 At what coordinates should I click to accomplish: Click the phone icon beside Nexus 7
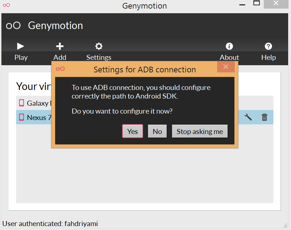click(x=22, y=117)
